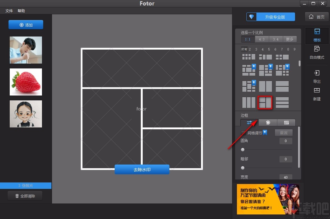This screenshot has width=330, height=219.
Task: Click the top wide collage cell
Action: click(x=142, y=68)
